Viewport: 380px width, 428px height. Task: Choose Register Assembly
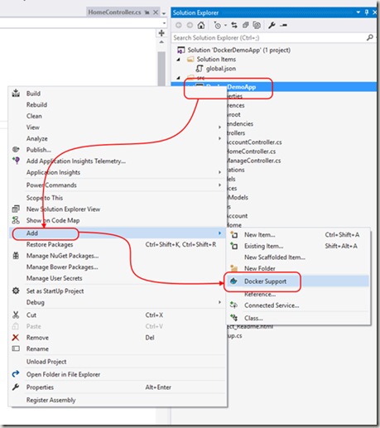[x=51, y=400]
